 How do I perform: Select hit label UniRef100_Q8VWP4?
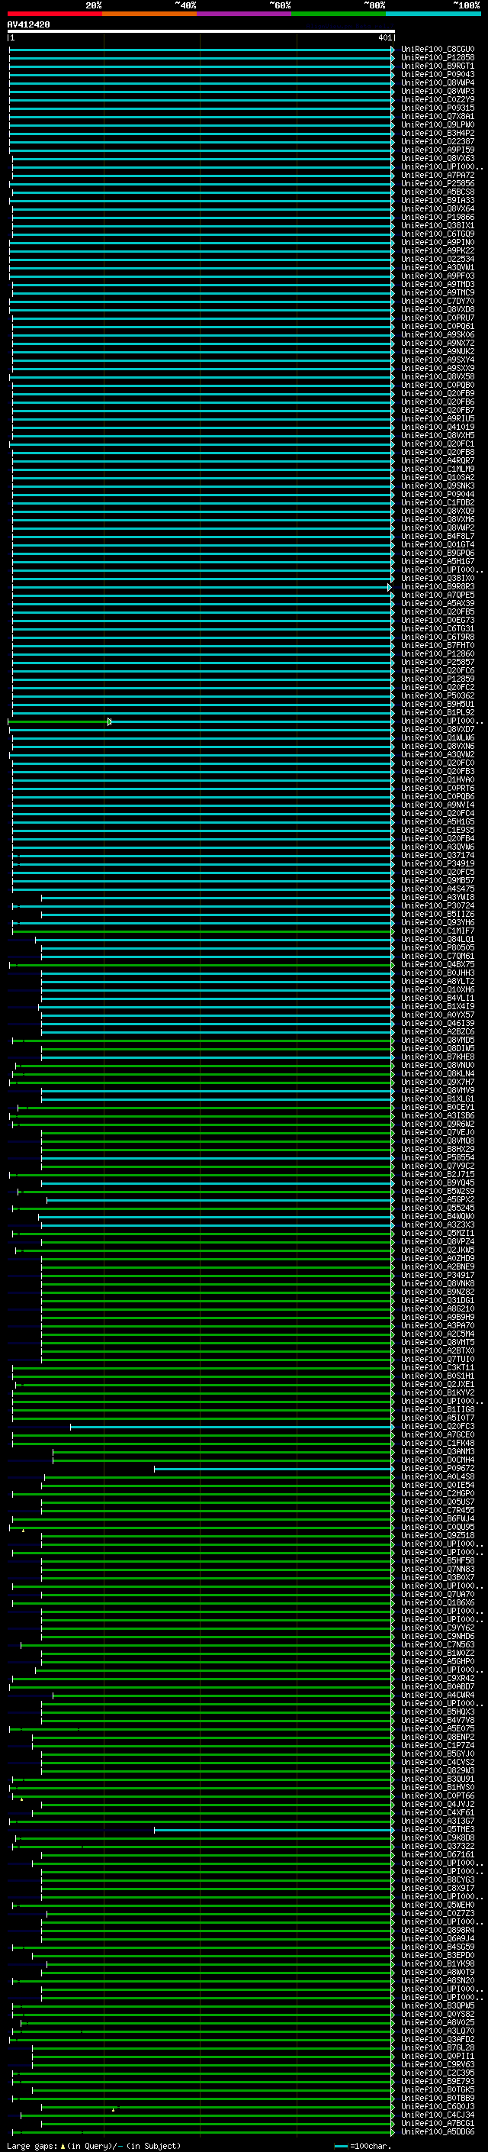point(437,82)
